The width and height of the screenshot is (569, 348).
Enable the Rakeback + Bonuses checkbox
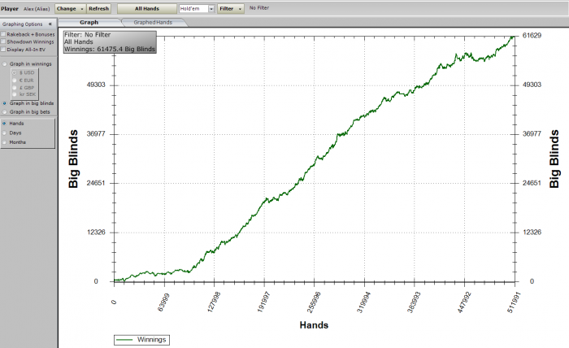click(3, 34)
